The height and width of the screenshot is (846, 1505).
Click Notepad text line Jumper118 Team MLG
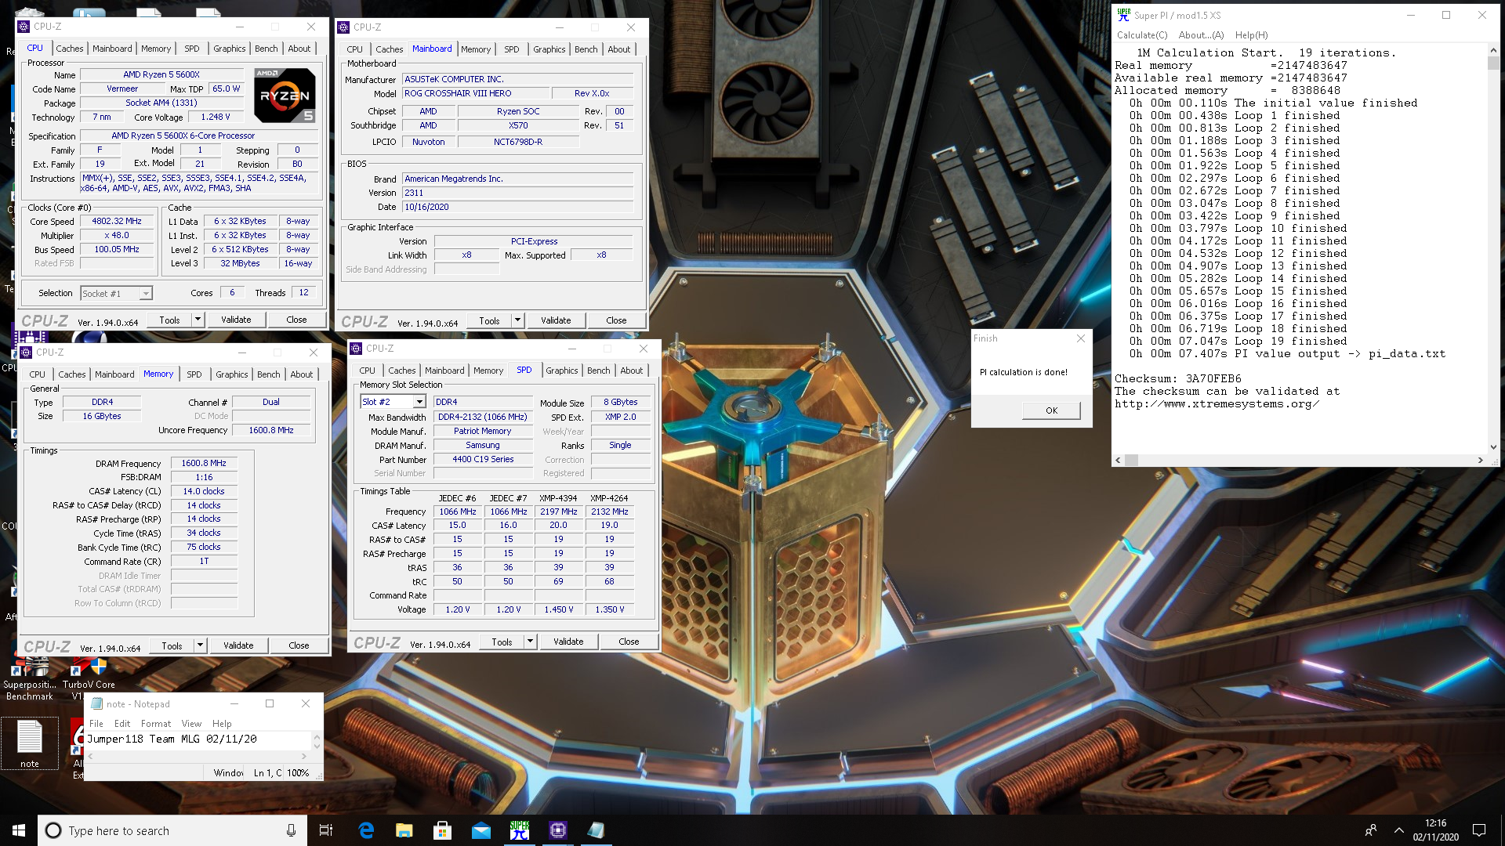[172, 739]
